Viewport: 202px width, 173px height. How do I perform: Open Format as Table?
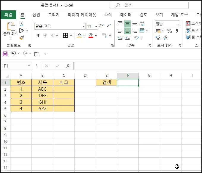tap(193, 30)
